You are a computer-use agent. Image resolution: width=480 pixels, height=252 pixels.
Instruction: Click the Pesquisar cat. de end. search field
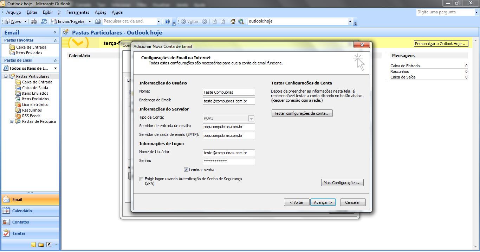click(x=129, y=21)
